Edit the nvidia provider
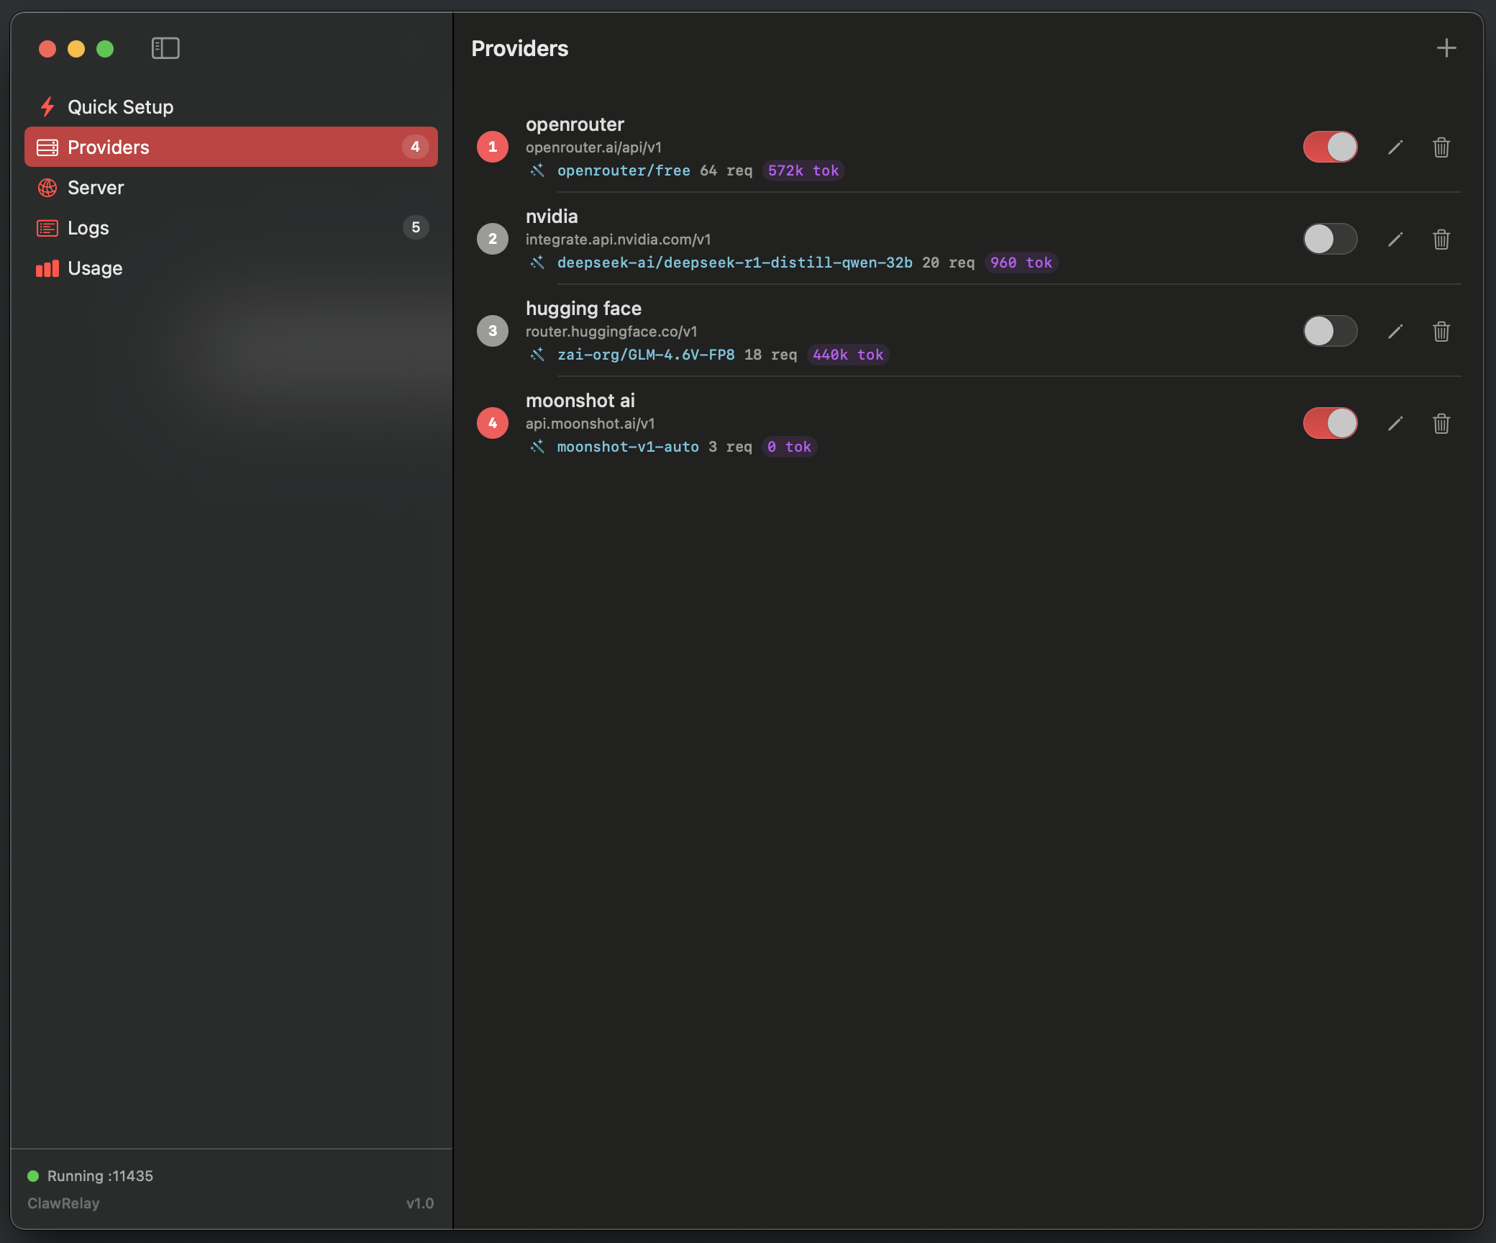1496x1243 pixels. coord(1395,240)
